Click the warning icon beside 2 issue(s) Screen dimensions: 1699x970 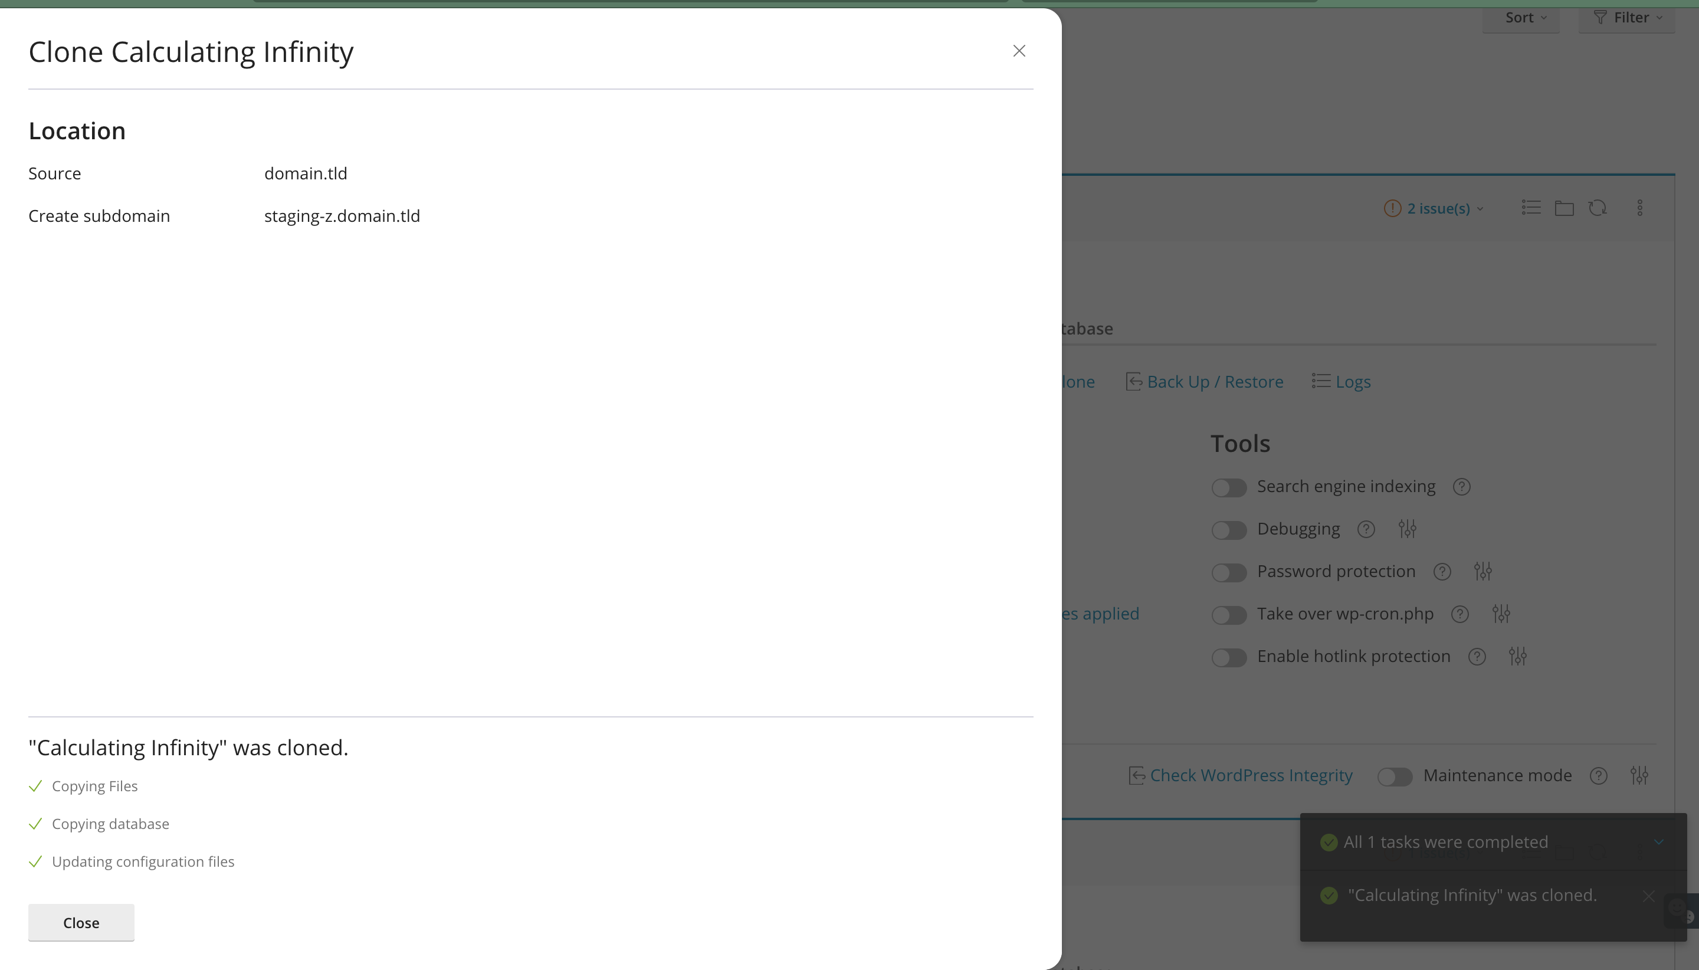coord(1392,208)
